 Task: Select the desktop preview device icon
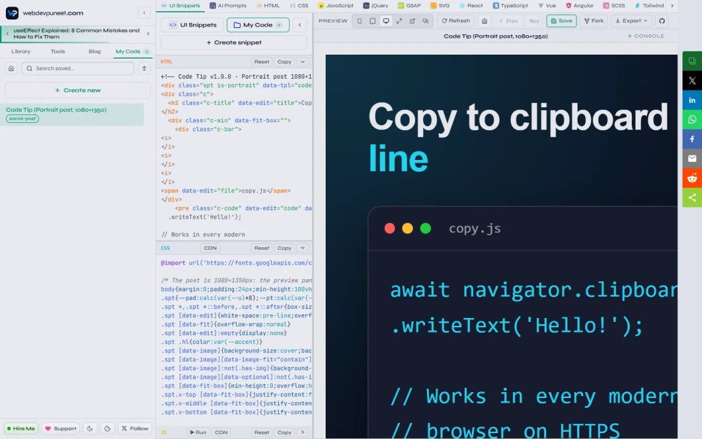pos(386,21)
